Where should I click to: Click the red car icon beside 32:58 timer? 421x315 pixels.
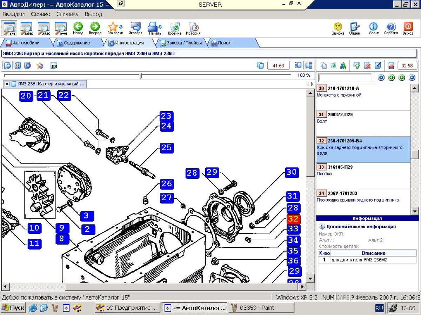click(x=392, y=65)
